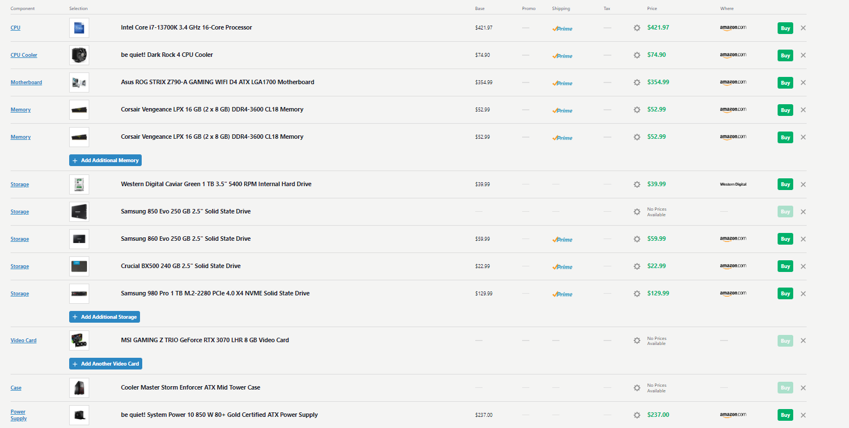The width and height of the screenshot is (849, 428).
Task: Delete the Asus ROG STRIX Z790-A motherboard row
Action: pyautogui.click(x=803, y=82)
